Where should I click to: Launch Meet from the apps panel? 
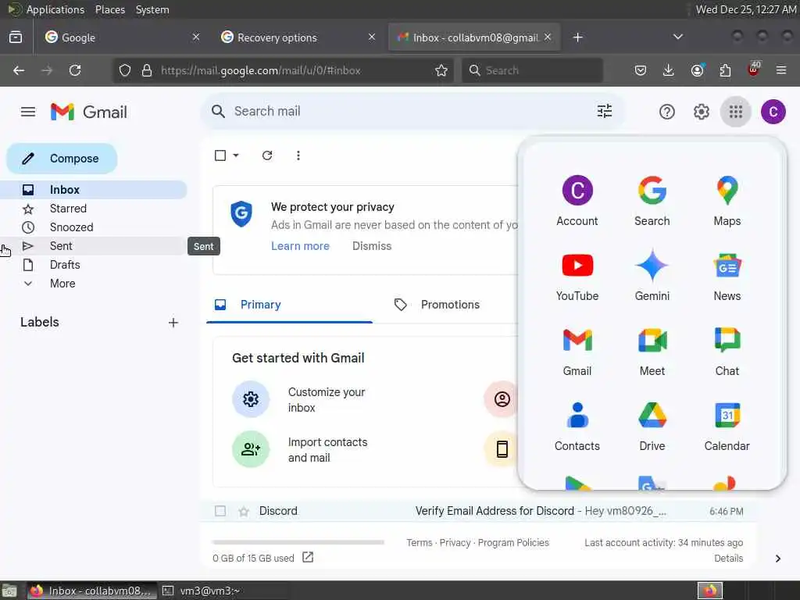tap(652, 351)
